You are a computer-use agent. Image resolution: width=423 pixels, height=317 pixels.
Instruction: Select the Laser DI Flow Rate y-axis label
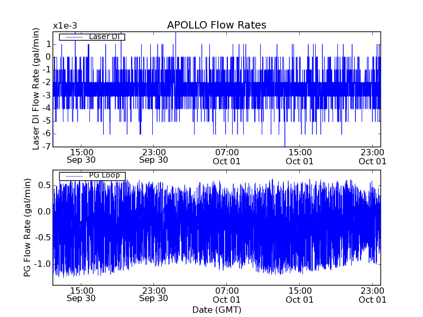(x=36, y=89)
